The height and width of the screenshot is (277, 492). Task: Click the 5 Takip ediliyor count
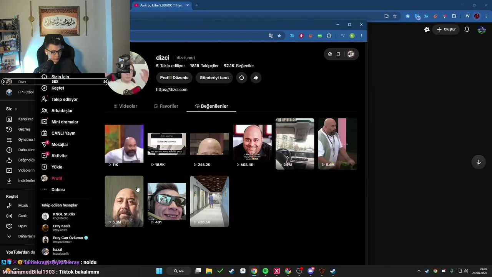(x=170, y=66)
